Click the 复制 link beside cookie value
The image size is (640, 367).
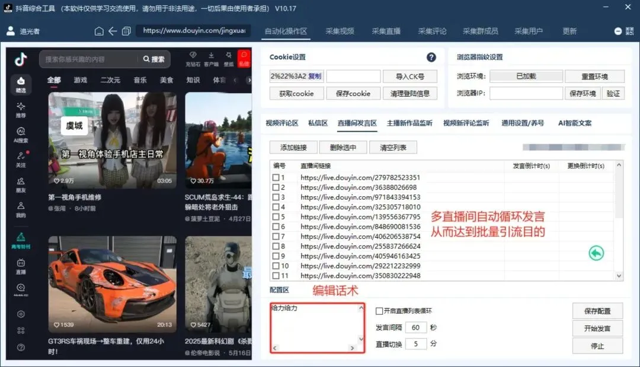tap(315, 76)
